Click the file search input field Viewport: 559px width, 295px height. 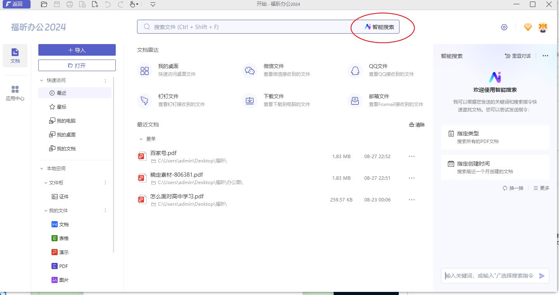click(x=248, y=27)
